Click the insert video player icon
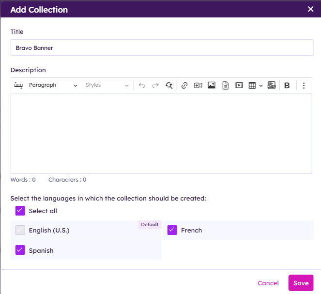The height and width of the screenshot is (294, 321). (x=239, y=85)
